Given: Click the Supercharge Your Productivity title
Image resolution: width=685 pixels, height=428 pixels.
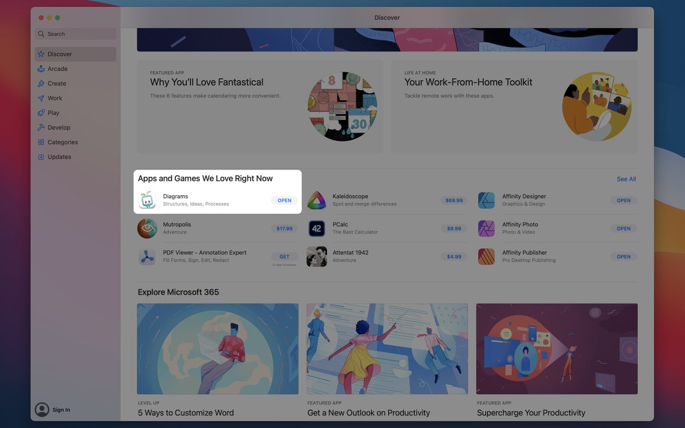Looking at the screenshot, I should point(531,413).
